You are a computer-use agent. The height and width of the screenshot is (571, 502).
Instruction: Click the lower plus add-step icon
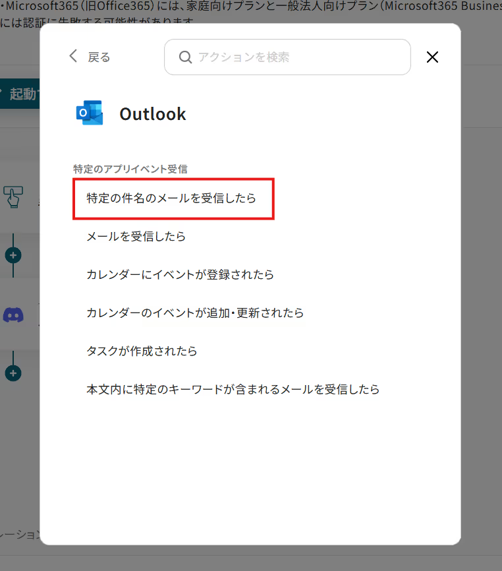pyautogui.click(x=13, y=373)
